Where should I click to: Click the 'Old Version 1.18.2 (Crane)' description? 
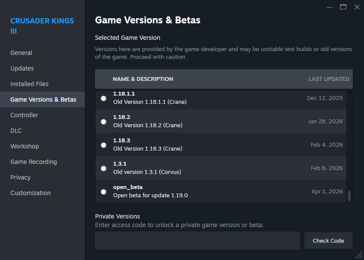(x=148, y=125)
